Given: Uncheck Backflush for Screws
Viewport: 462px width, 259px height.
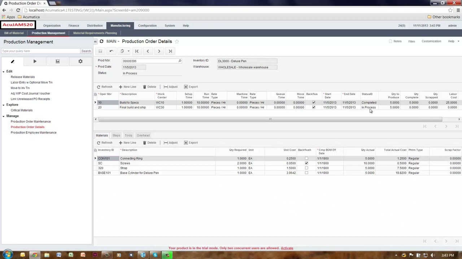Looking at the screenshot, I should 306,163.
